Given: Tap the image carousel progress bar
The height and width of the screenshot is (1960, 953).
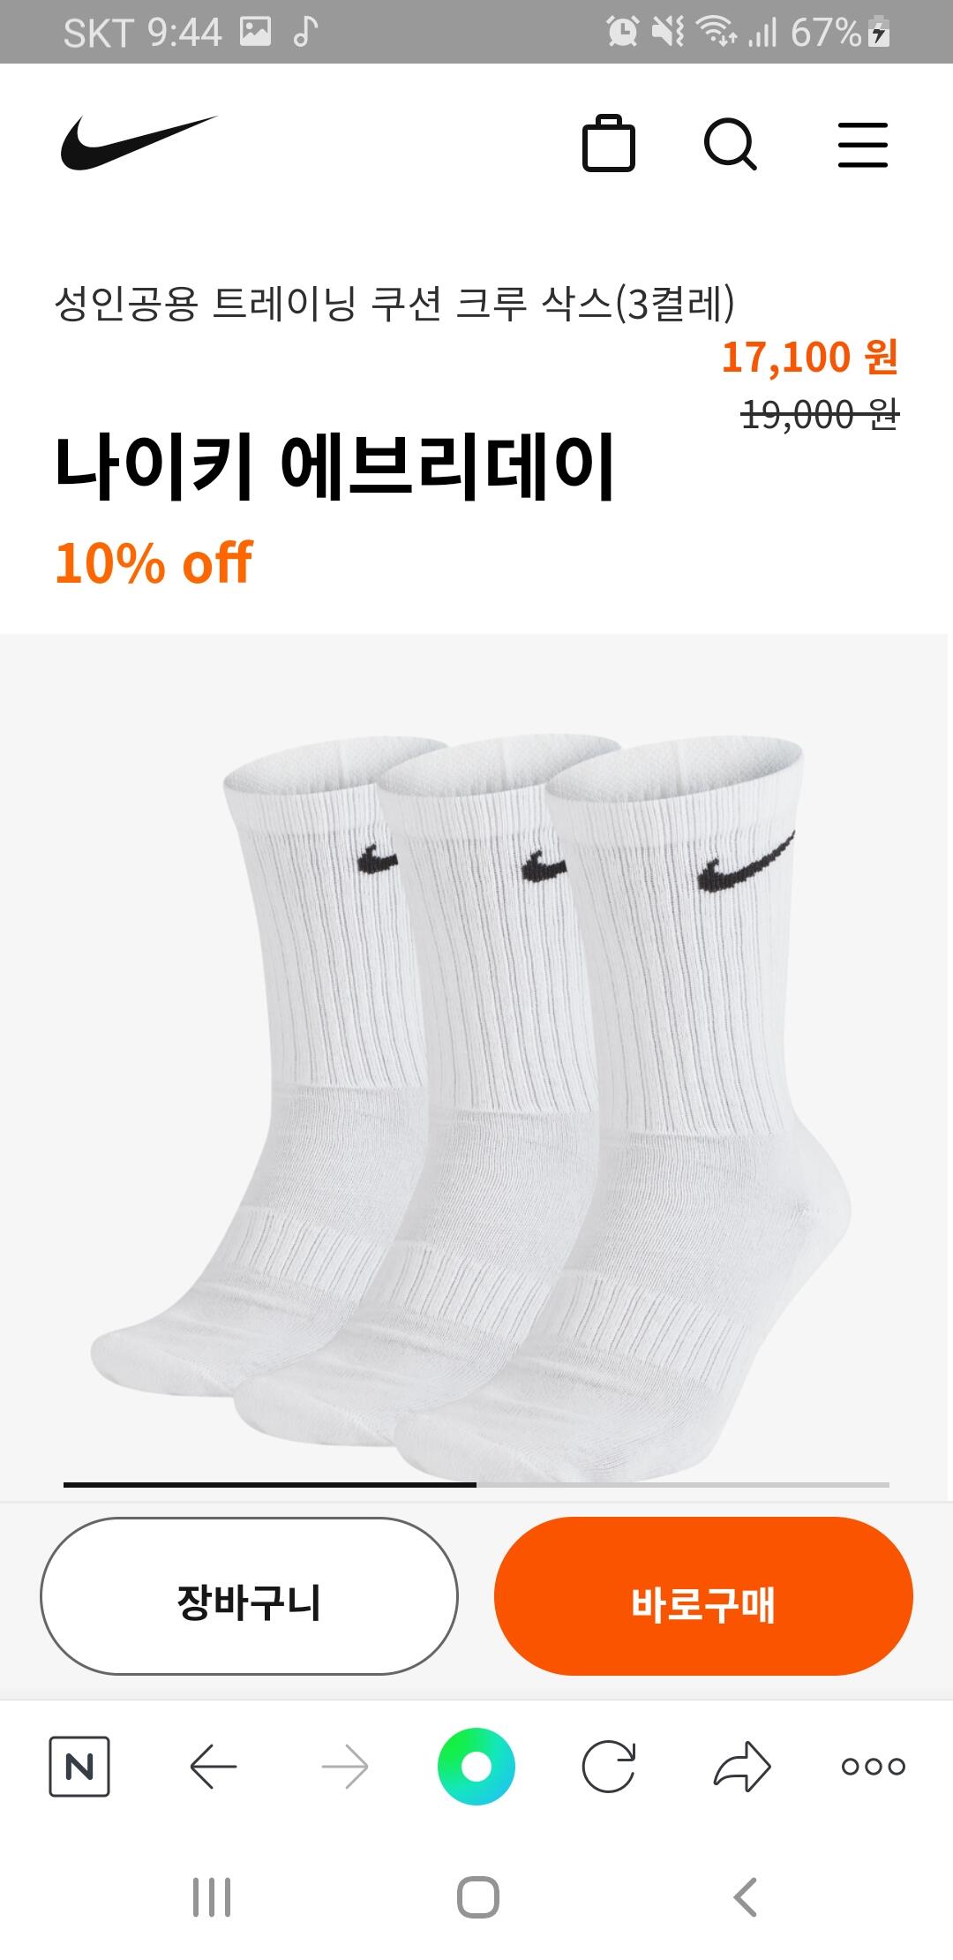Looking at the screenshot, I should tap(476, 1485).
